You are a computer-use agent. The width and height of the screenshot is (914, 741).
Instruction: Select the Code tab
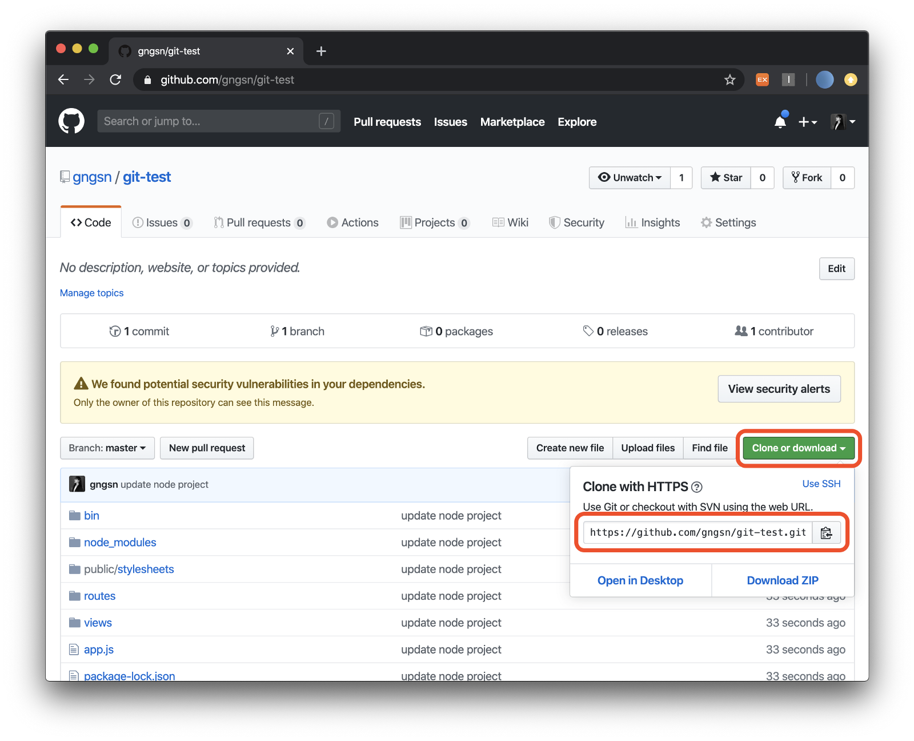91,222
